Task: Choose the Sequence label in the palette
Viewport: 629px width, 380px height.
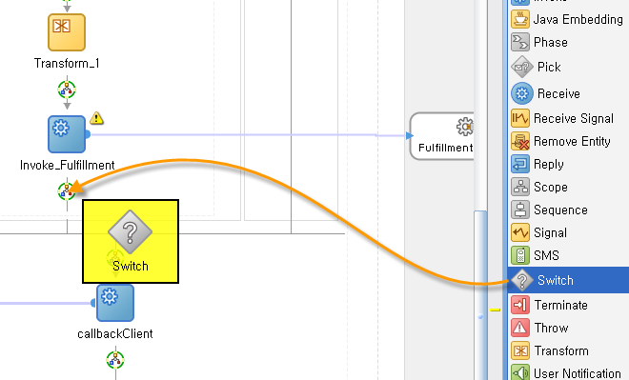Action: tap(560, 210)
